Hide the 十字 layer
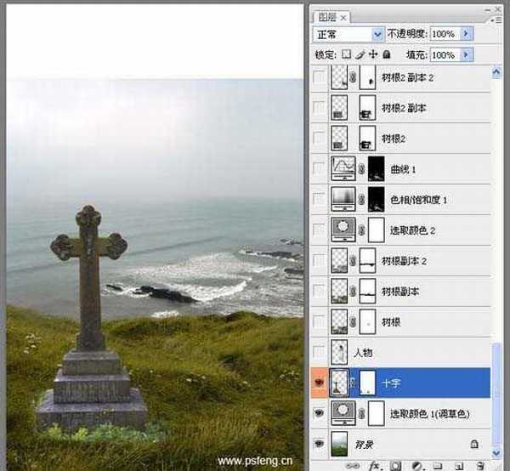 pyautogui.click(x=319, y=383)
